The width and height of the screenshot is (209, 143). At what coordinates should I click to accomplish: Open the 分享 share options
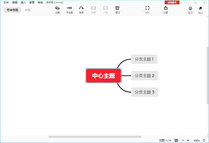(x=165, y=8)
